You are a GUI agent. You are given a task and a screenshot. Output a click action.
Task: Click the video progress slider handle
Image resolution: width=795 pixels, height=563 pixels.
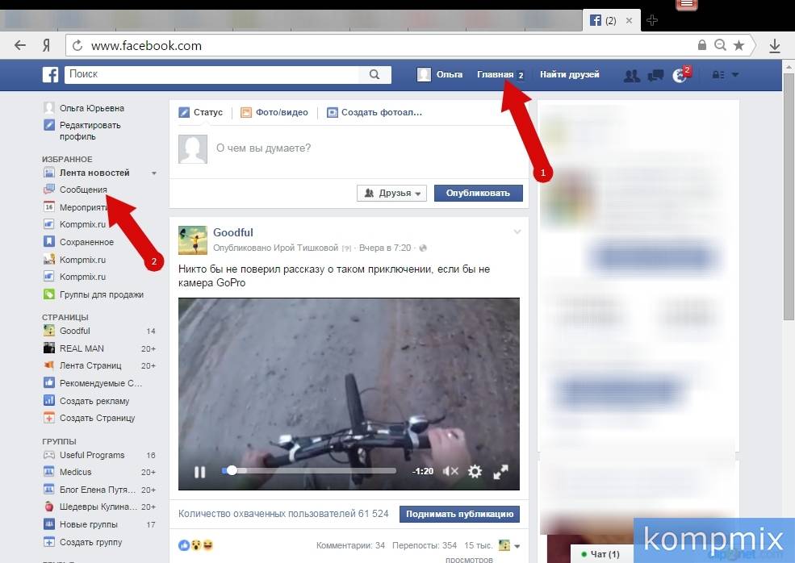(x=232, y=471)
